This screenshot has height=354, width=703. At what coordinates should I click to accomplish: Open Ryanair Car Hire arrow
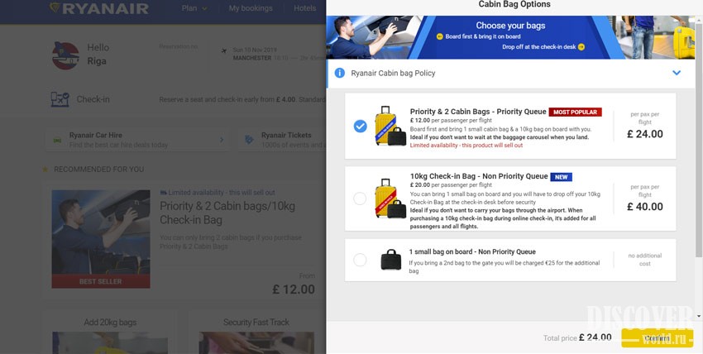[x=221, y=140]
